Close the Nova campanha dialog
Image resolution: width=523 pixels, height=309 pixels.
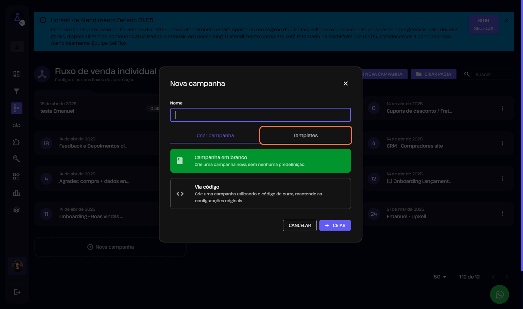click(345, 83)
